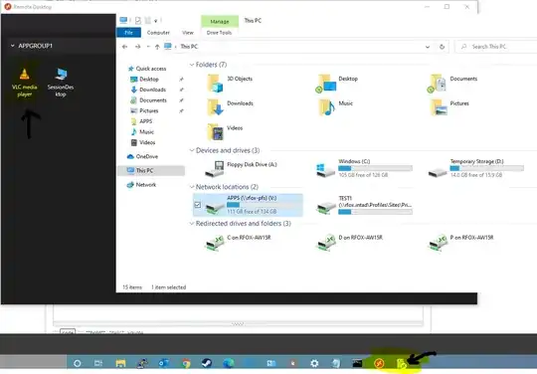Select the Pictures folder icon in Folders
The height and width of the screenshot is (374, 537).
(449, 107)
